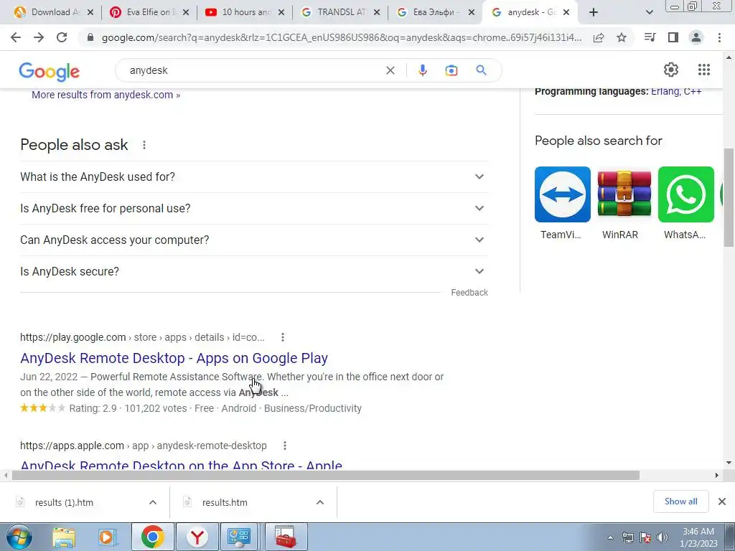Expand "Is AnyDesk secure?" question
Image resolution: width=735 pixels, height=551 pixels.
[254, 271]
